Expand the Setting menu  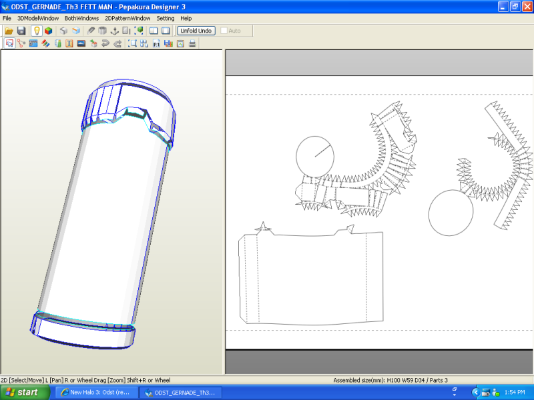pos(166,18)
